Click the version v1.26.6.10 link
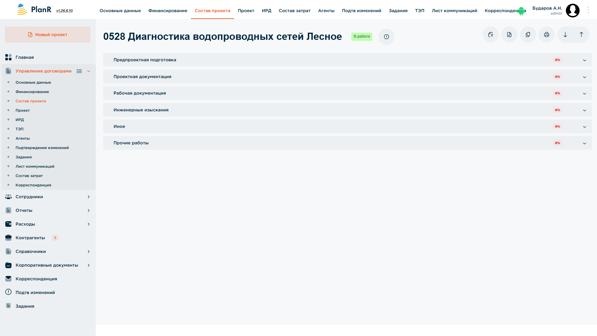The image size is (597, 336). click(x=64, y=11)
